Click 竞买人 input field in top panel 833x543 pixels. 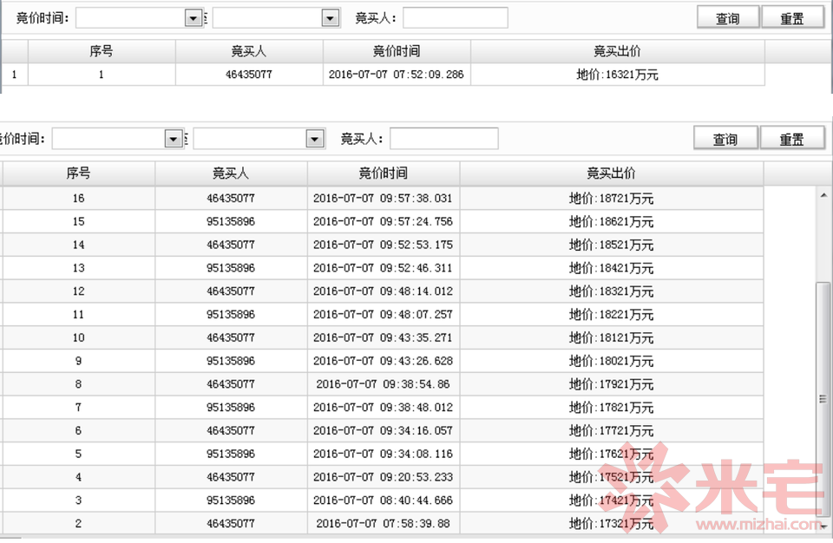pos(456,18)
